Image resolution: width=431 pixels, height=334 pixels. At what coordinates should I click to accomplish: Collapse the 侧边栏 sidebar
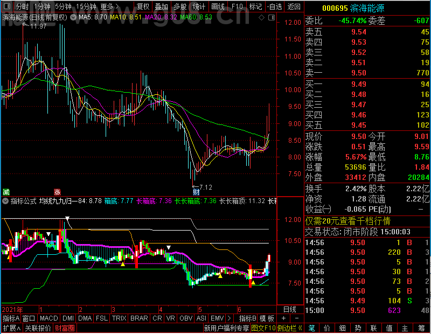pos(290,328)
